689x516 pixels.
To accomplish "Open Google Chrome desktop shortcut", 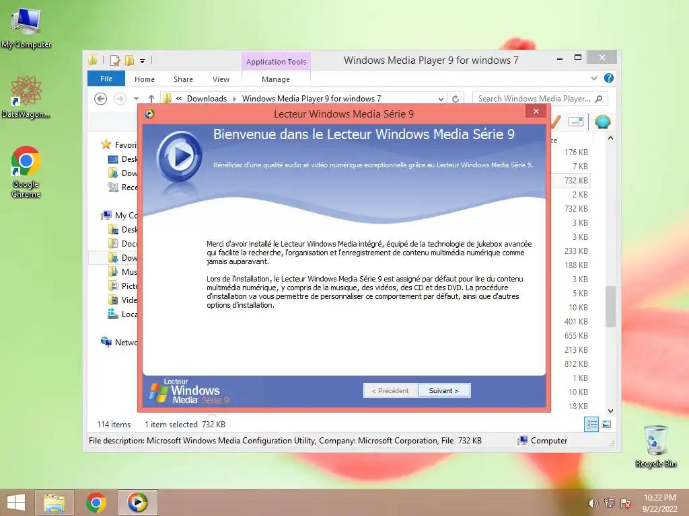I will pos(26,172).
